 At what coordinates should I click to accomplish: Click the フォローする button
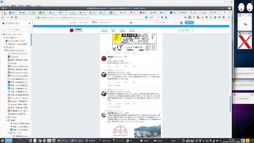click(x=184, y=30)
